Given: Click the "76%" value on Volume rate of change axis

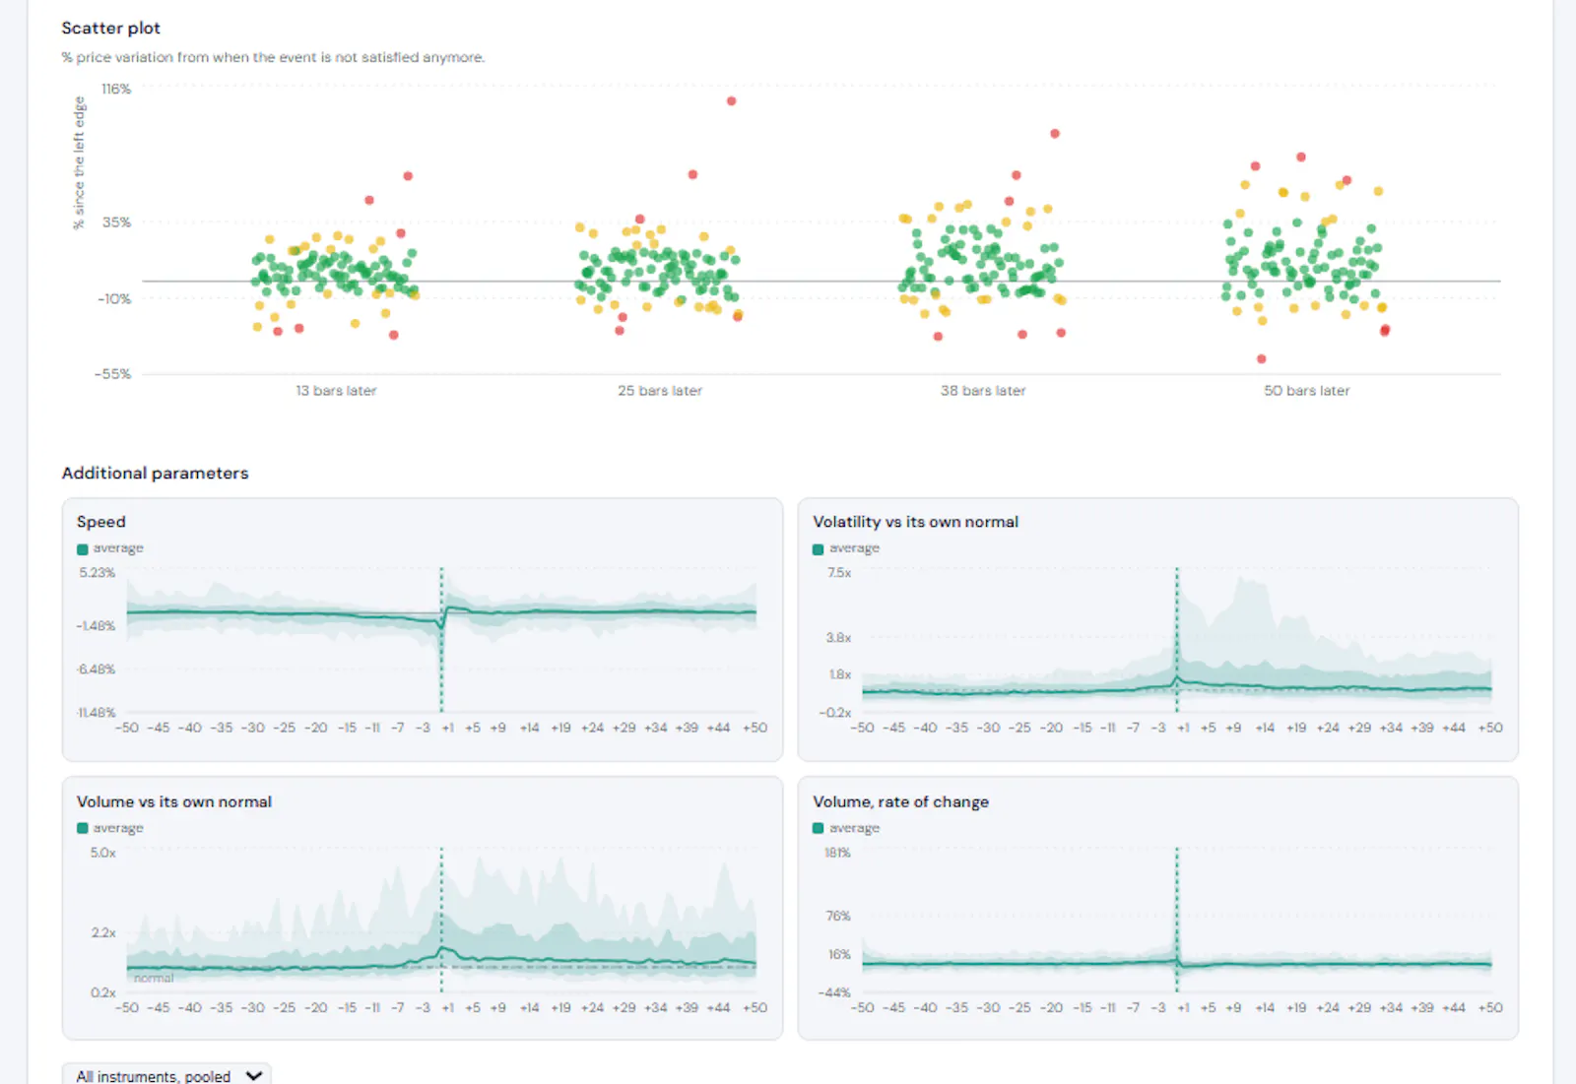Looking at the screenshot, I should tap(838, 916).
